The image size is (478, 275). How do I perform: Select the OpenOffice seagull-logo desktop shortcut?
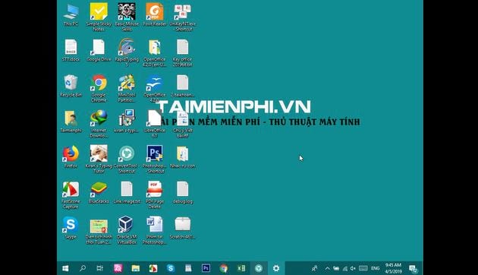tap(155, 88)
